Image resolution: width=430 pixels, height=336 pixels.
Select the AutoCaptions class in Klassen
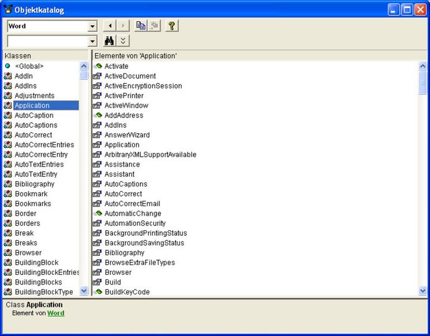36,125
